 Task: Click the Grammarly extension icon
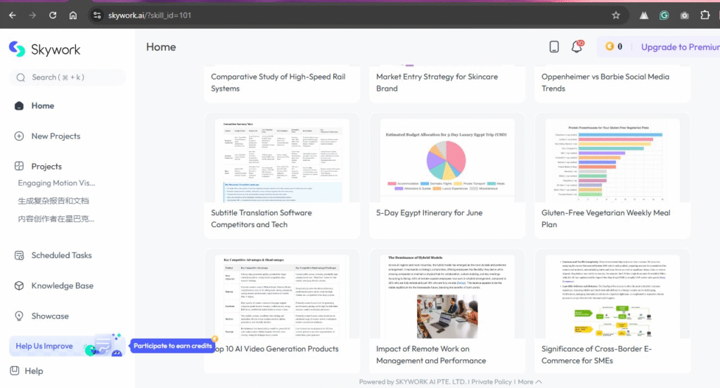click(664, 15)
